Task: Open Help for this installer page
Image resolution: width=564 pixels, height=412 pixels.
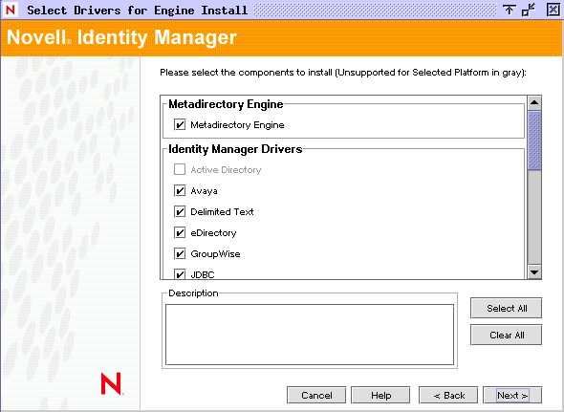Action: point(380,396)
